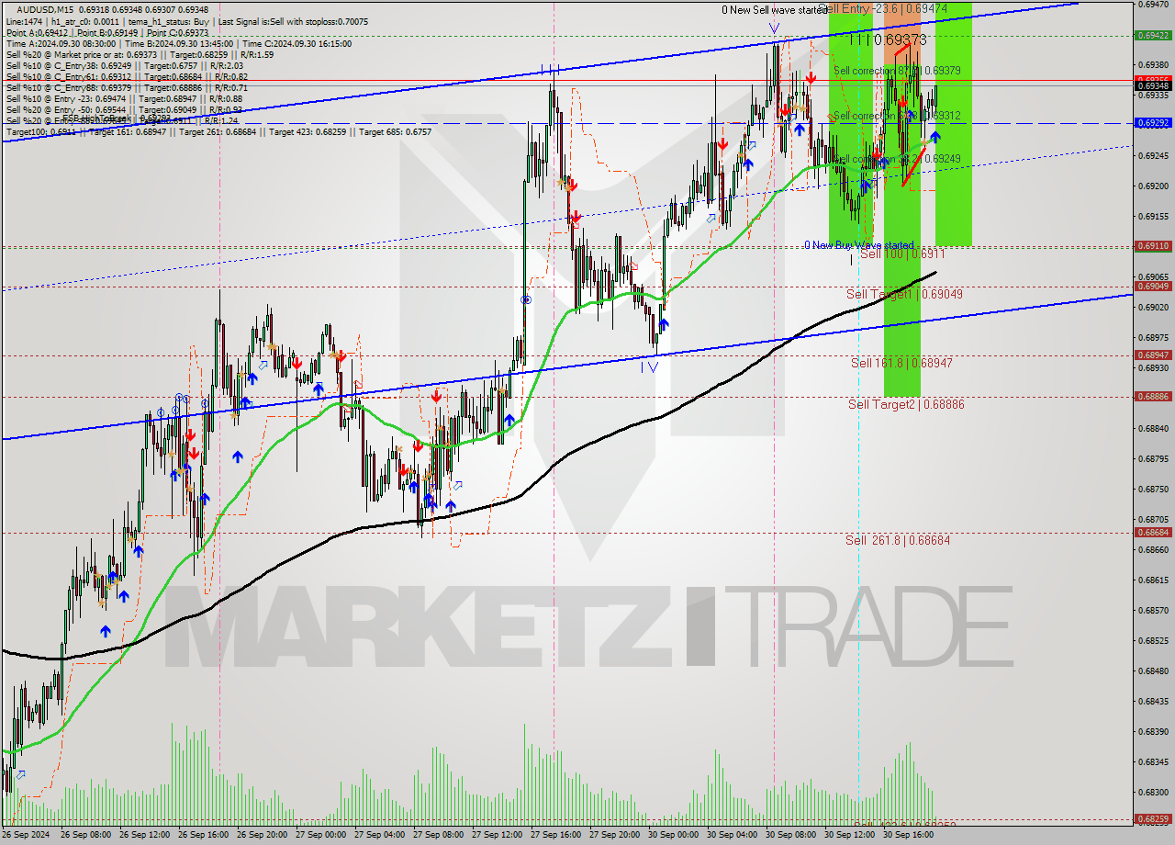Click the 0.69020 price axis value

coord(1153,308)
